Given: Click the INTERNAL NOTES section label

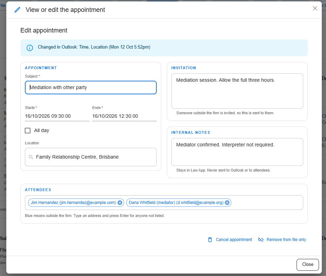Looking at the screenshot, I should [x=191, y=133].
